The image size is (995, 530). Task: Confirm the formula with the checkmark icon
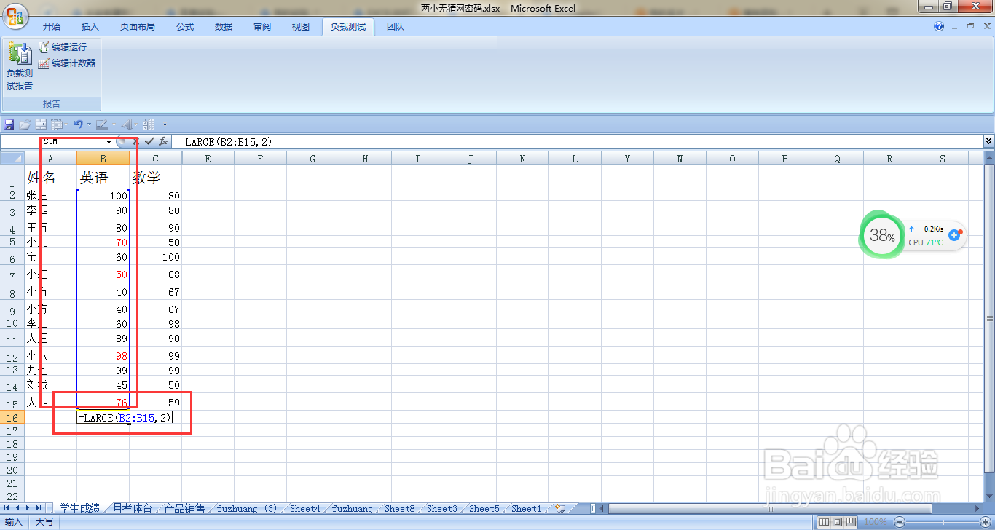coord(149,141)
